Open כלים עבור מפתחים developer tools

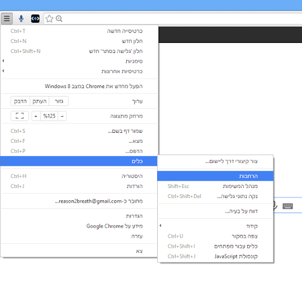tap(215, 246)
